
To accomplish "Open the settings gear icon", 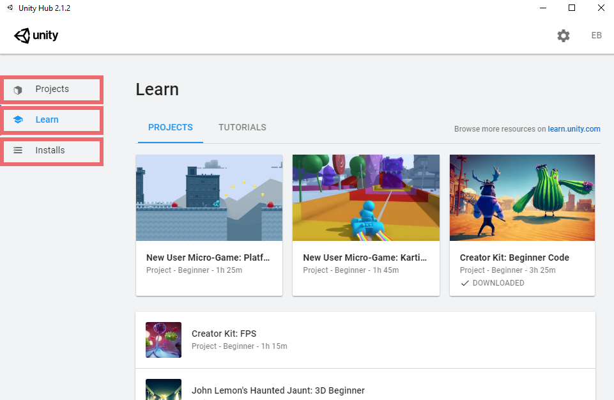I will [563, 36].
